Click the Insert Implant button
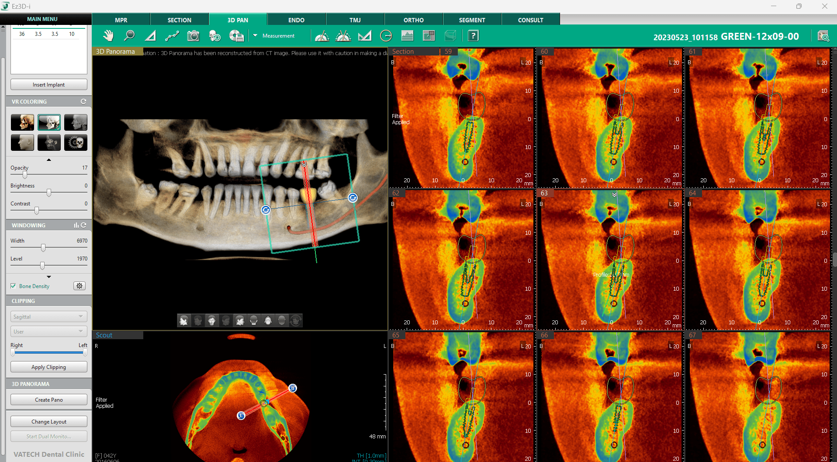This screenshot has width=837, height=462. point(48,85)
